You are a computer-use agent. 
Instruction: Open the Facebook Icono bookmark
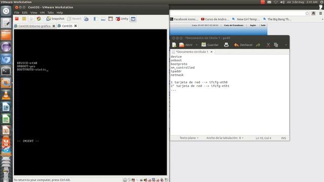pyautogui.click(x=184, y=19)
